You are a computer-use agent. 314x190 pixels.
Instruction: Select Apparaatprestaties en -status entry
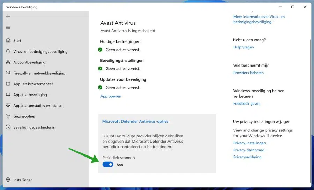click(38, 106)
